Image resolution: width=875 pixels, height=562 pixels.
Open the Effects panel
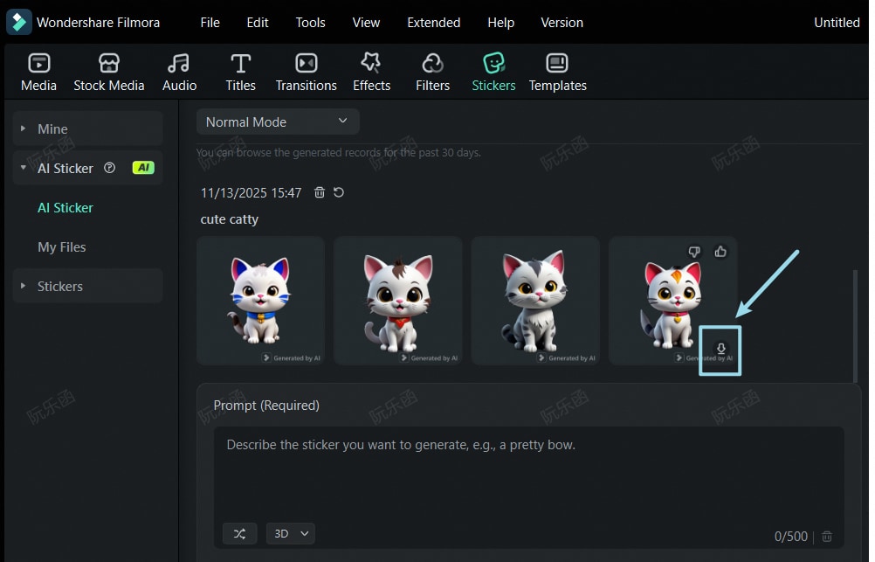pyautogui.click(x=371, y=73)
